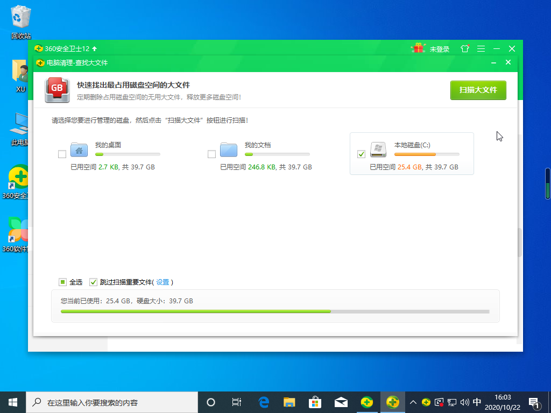Viewport: 551px width, 413px height.
Task: Open File Explorer from the taskbar
Action: (289, 402)
